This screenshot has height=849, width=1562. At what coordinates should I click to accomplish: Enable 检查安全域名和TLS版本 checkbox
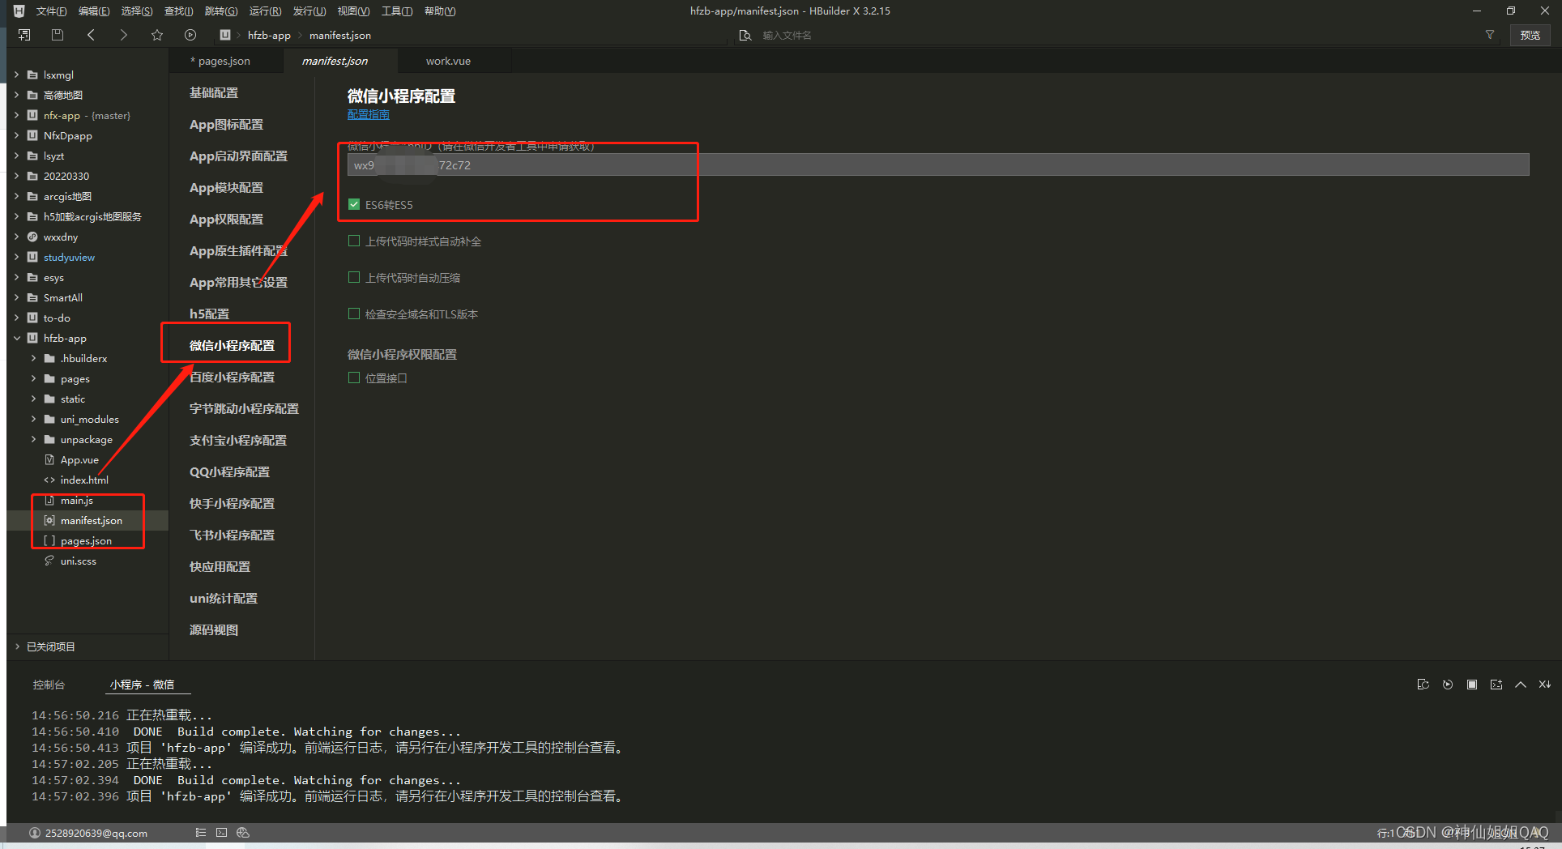tap(354, 314)
